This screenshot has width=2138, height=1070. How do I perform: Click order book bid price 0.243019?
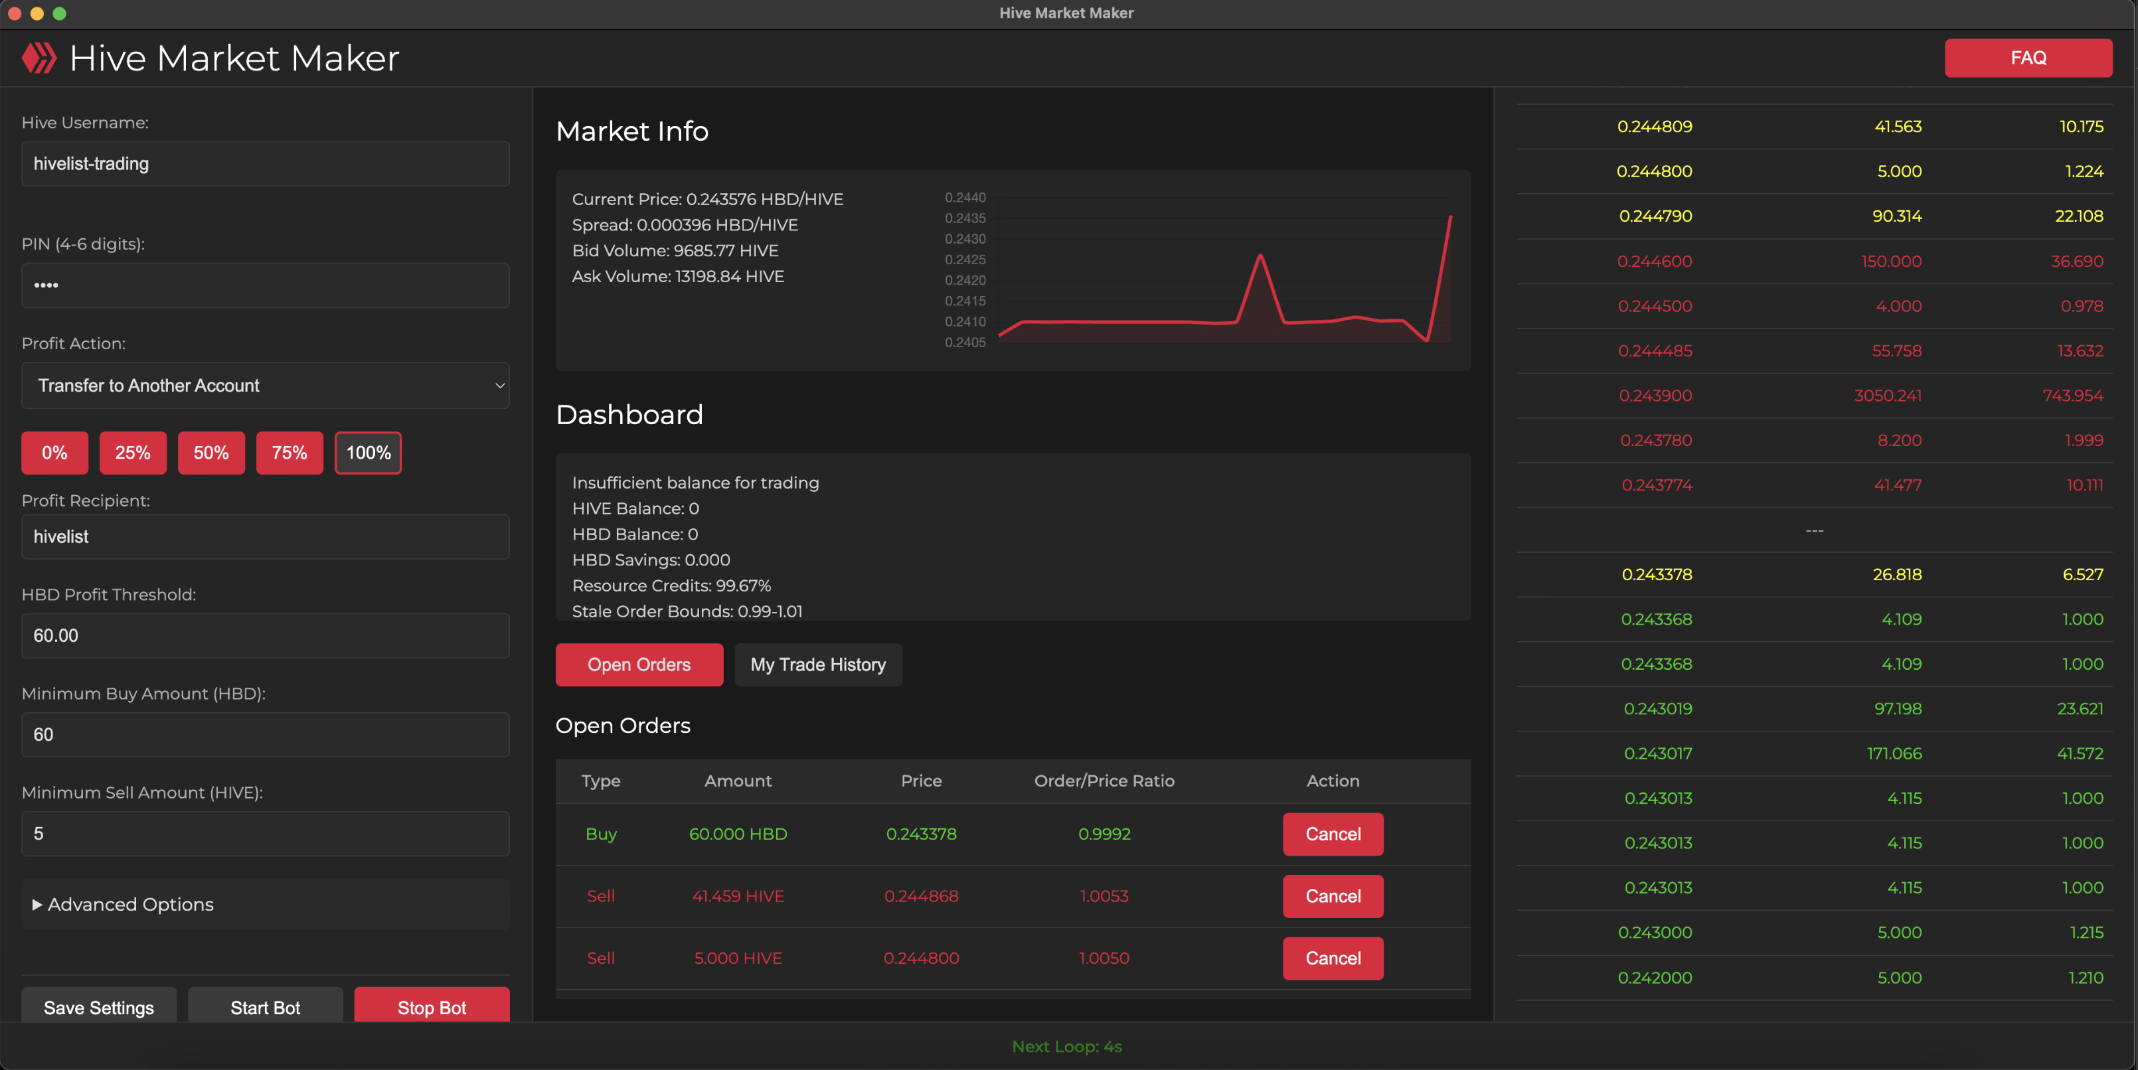click(x=1657, y=709)
